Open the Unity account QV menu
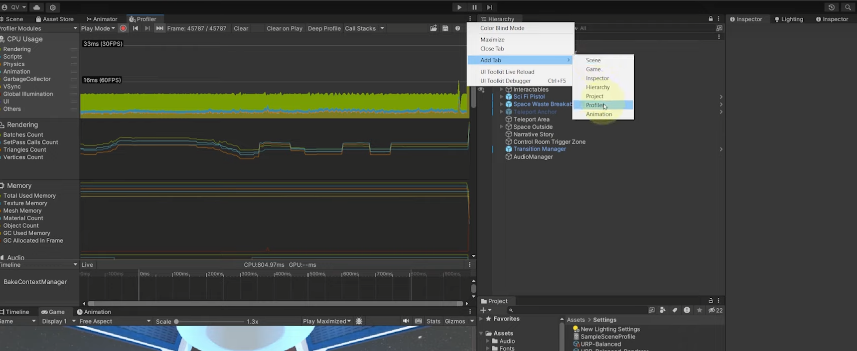Viewport: 857px width, 351px height. tap(14, 7)
